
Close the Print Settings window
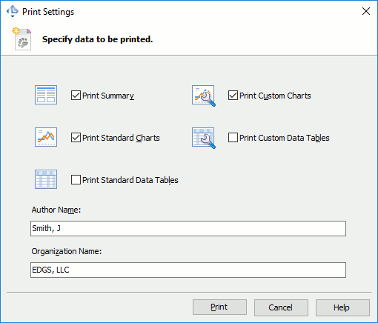coord(366,11)
